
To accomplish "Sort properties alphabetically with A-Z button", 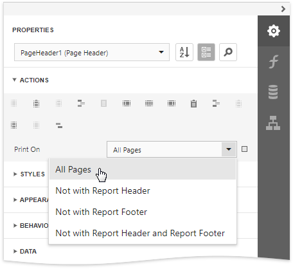I will click(x=184, y=52).
